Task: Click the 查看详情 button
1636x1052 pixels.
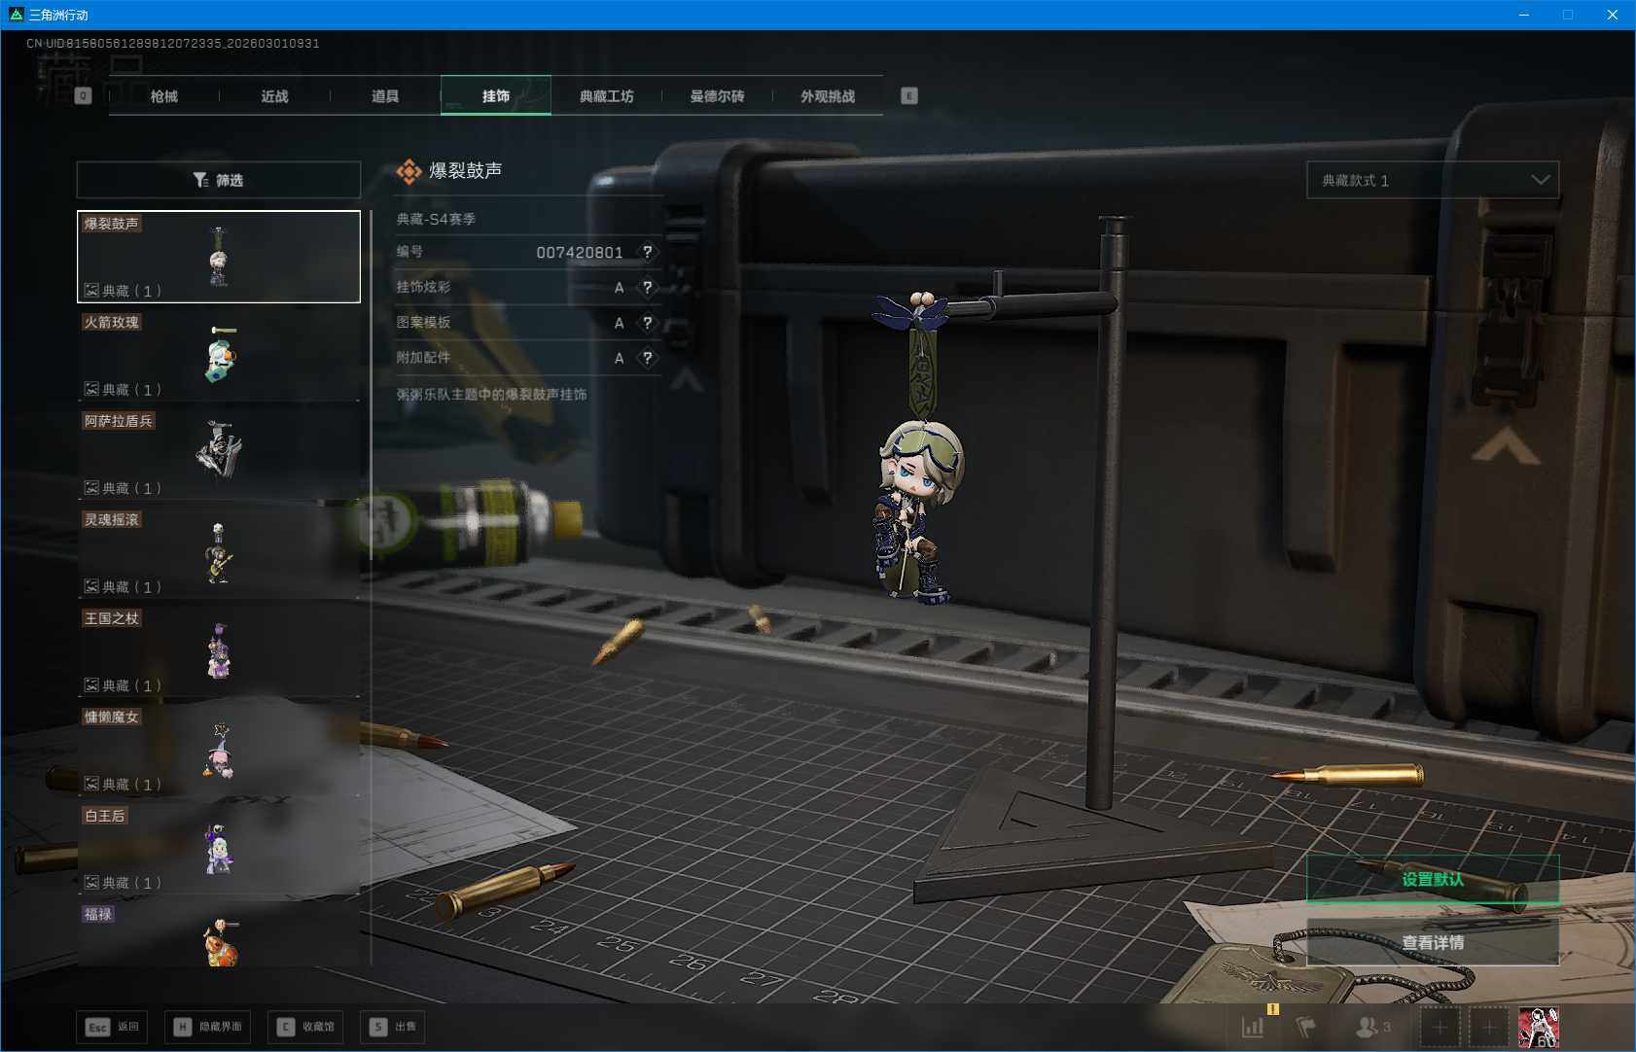Action: (1432, 942)
